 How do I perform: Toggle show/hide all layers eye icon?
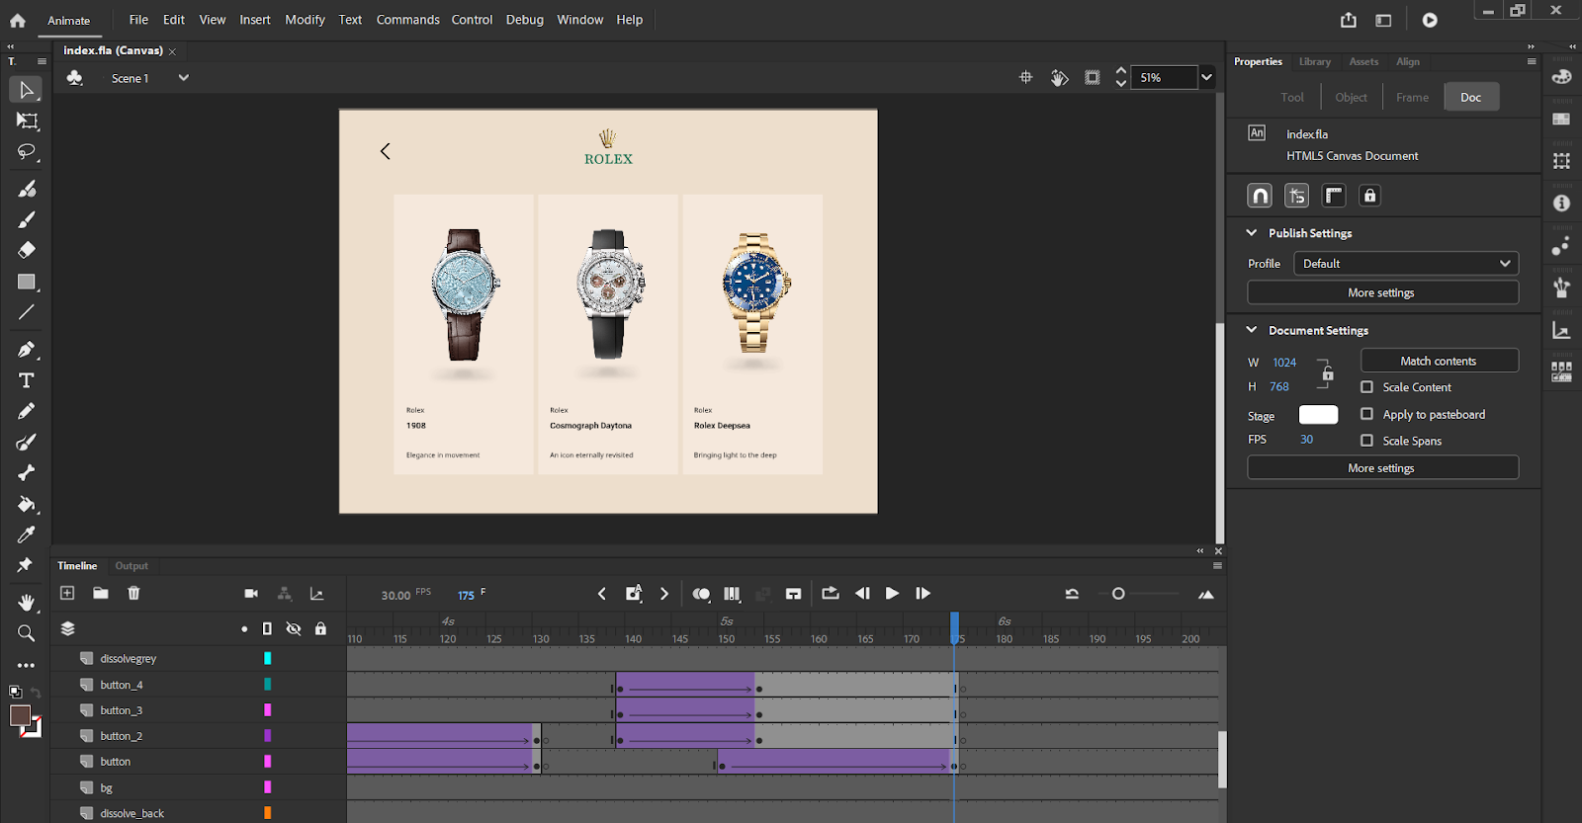point(294,628)
